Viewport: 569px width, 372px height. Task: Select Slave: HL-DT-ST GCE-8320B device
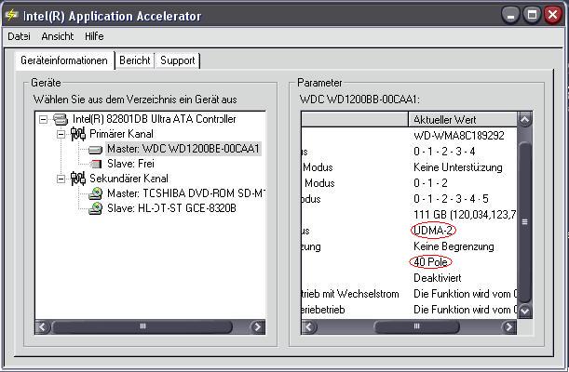tap(171, 208)
